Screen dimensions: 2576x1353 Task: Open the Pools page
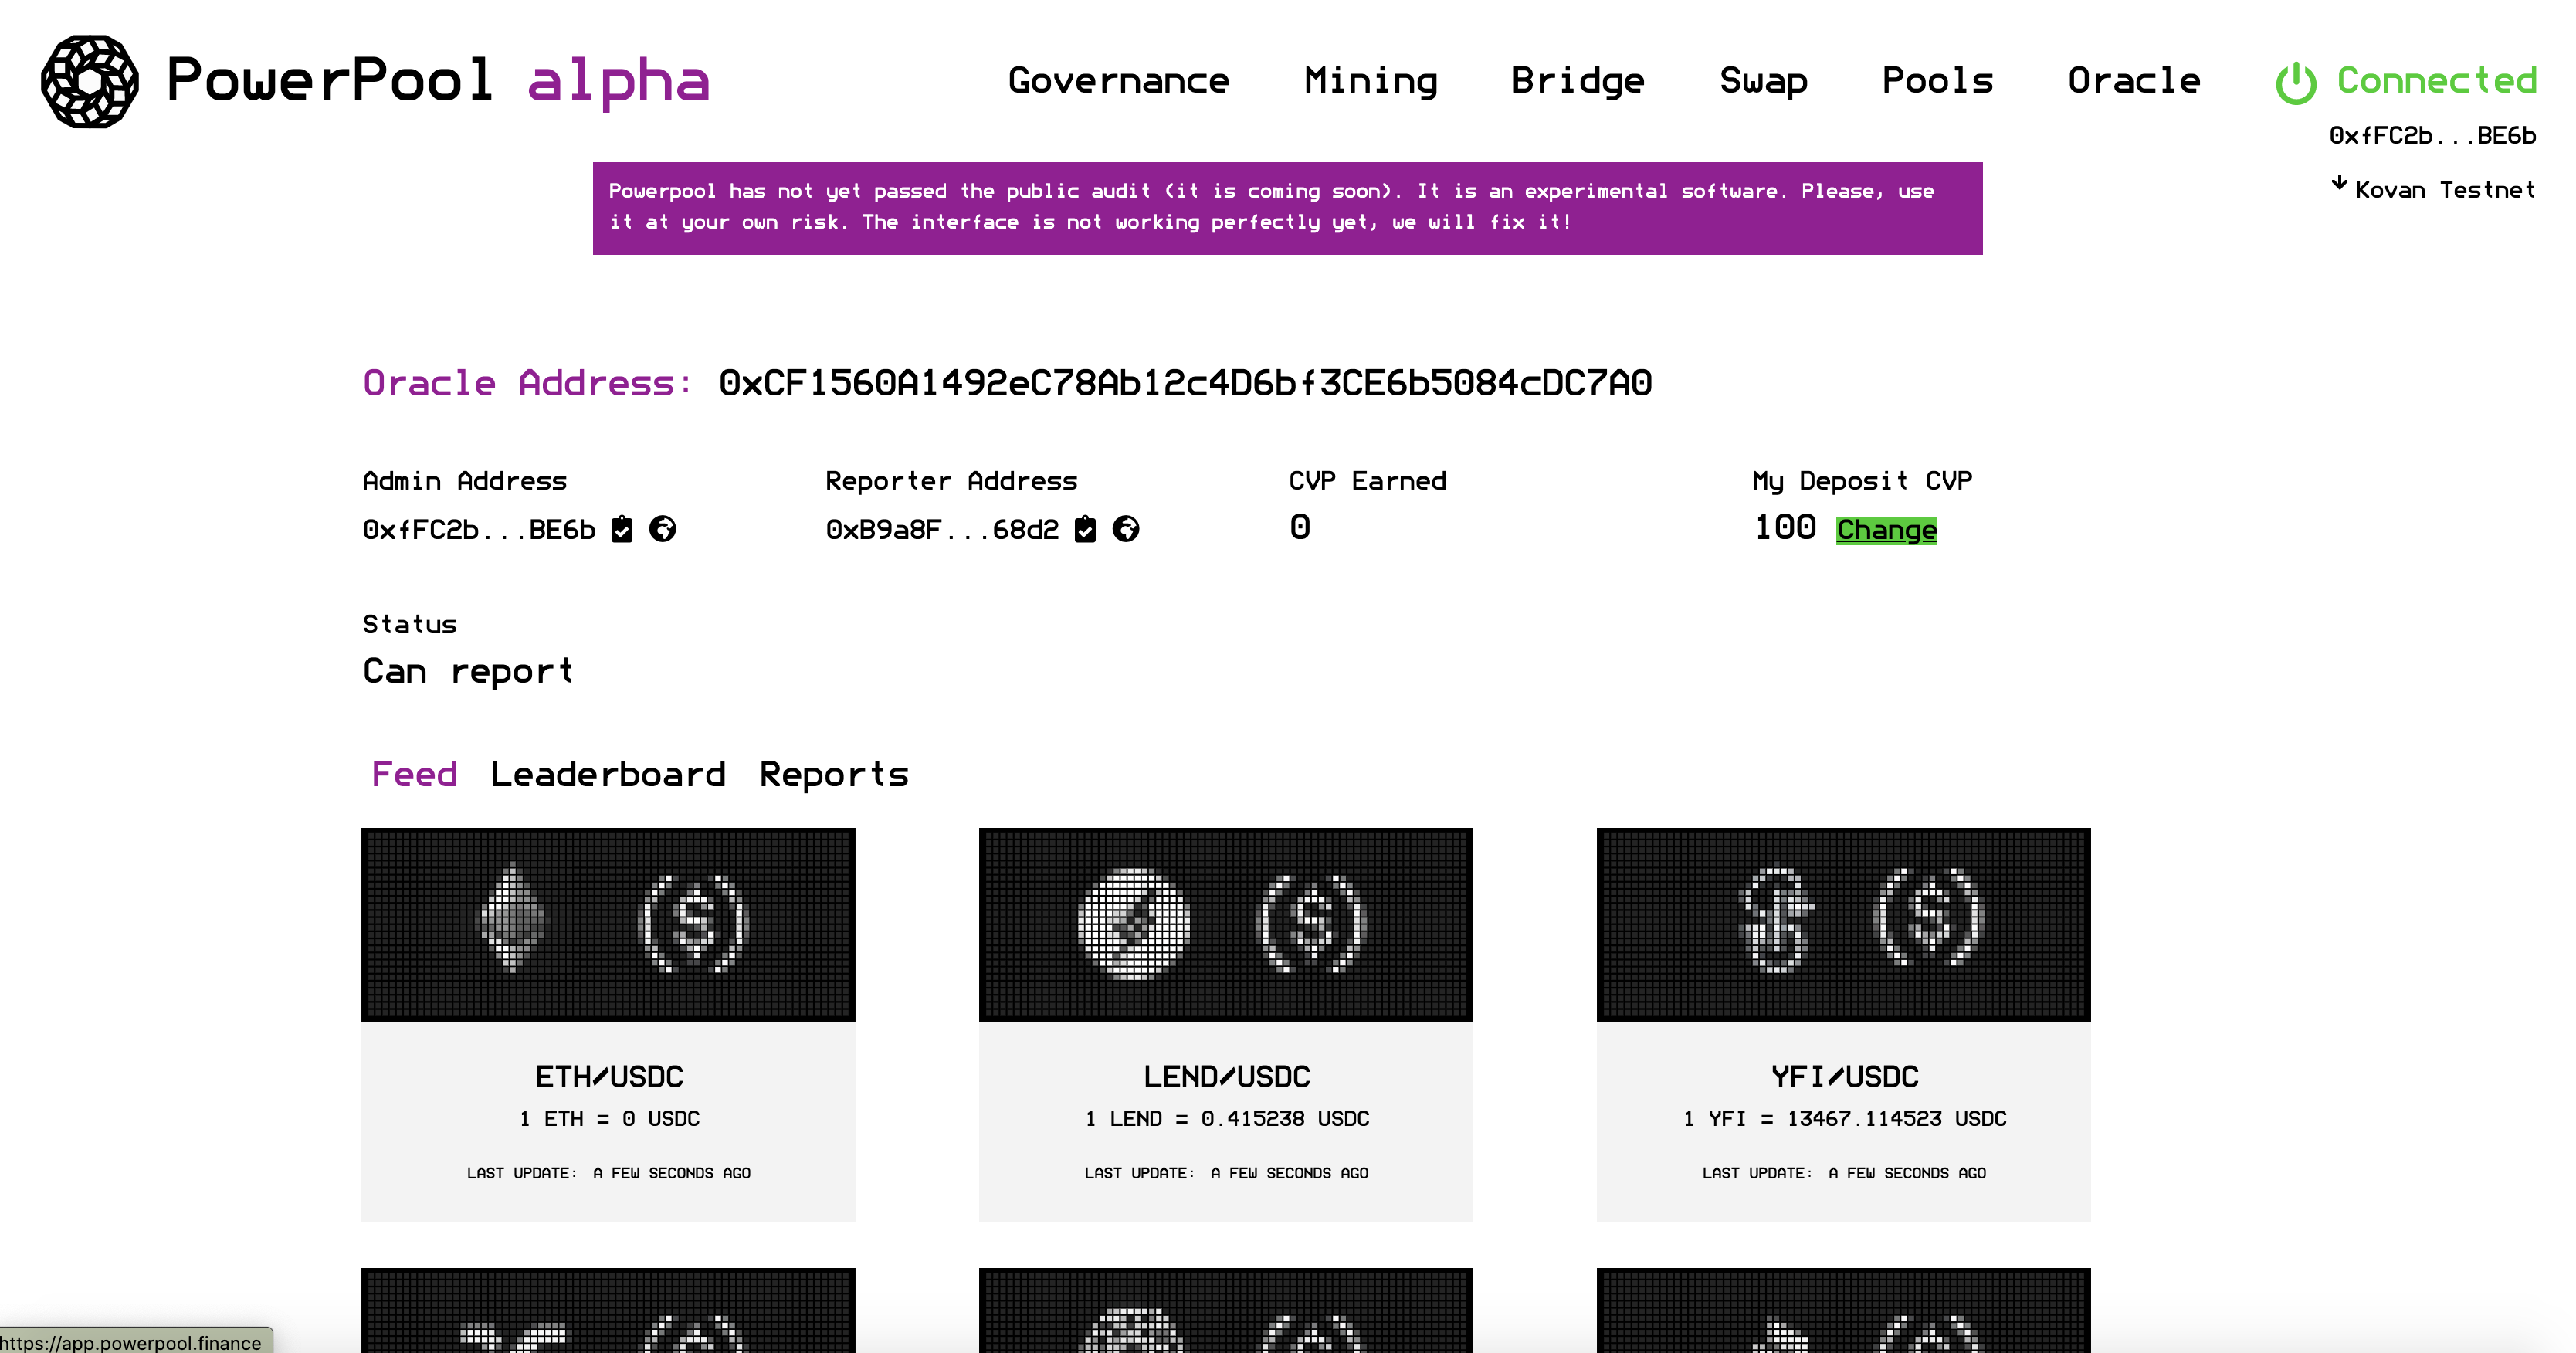(1937, 80)
